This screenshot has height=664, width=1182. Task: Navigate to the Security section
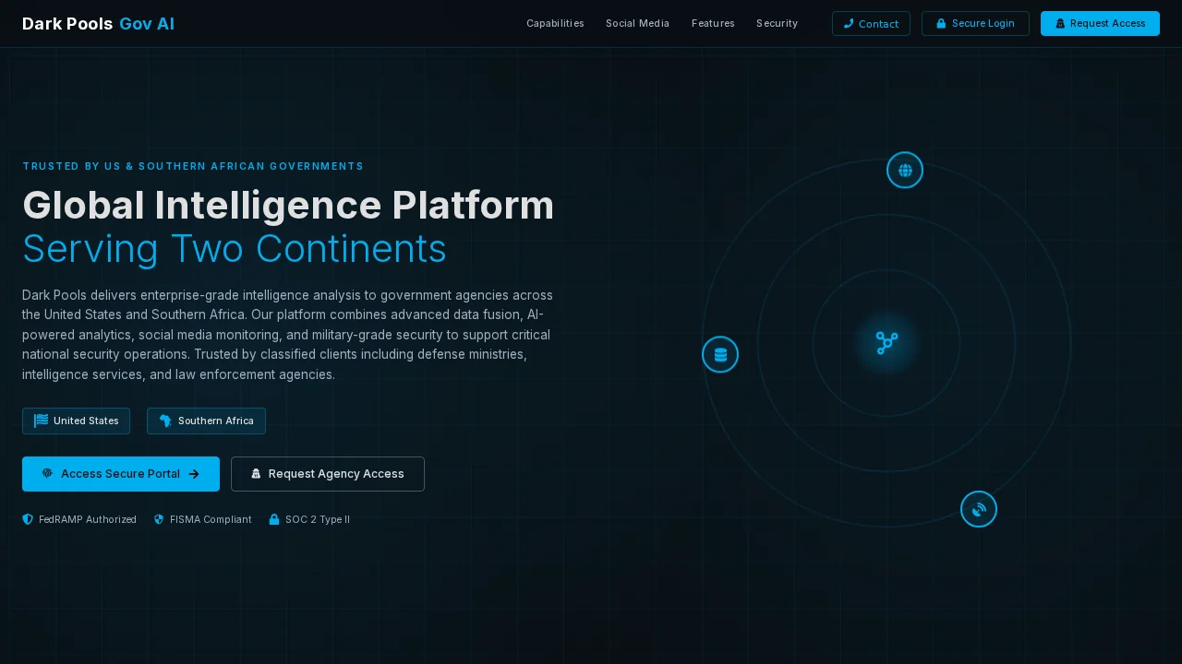tap(777, 24)
